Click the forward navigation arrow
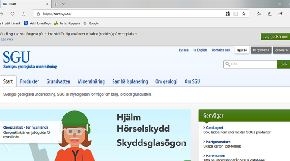The width and height of the screenshot is (290, 161). [x=2, y=13]
